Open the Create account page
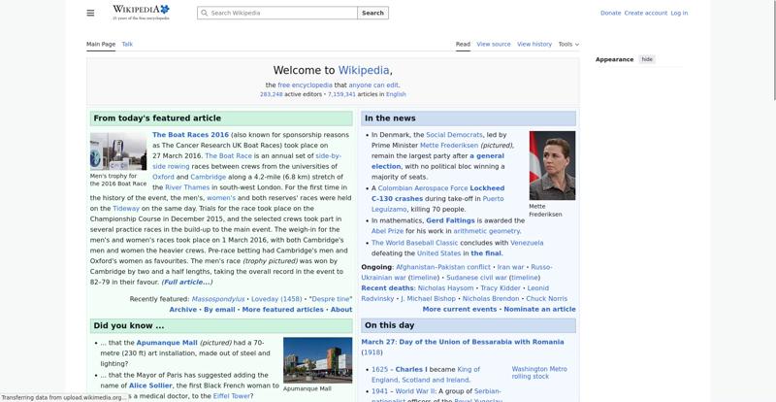776x402 pixels. (x=645, y=13)
